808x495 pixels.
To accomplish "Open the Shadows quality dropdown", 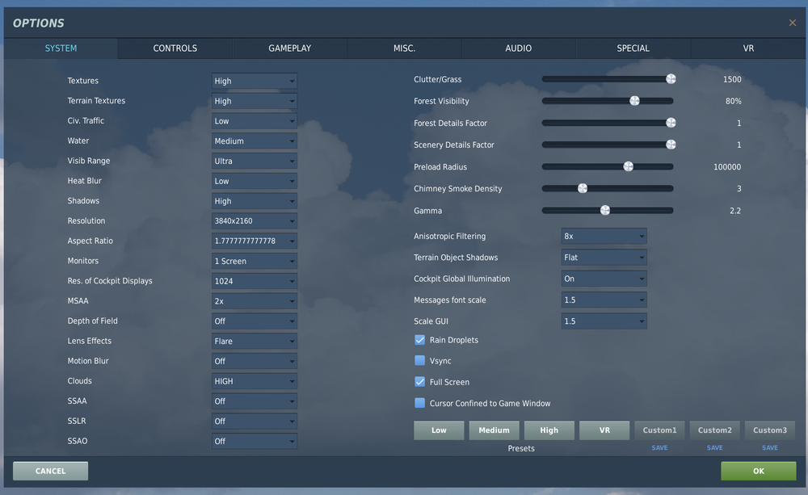I will (x=254, y=200).
